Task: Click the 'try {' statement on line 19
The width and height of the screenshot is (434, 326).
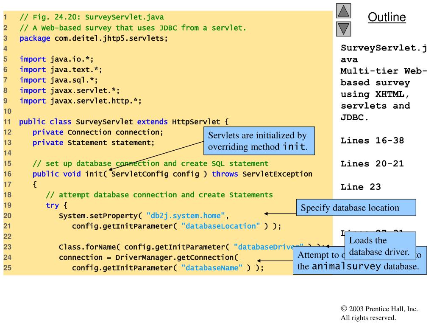Action: 57,205
